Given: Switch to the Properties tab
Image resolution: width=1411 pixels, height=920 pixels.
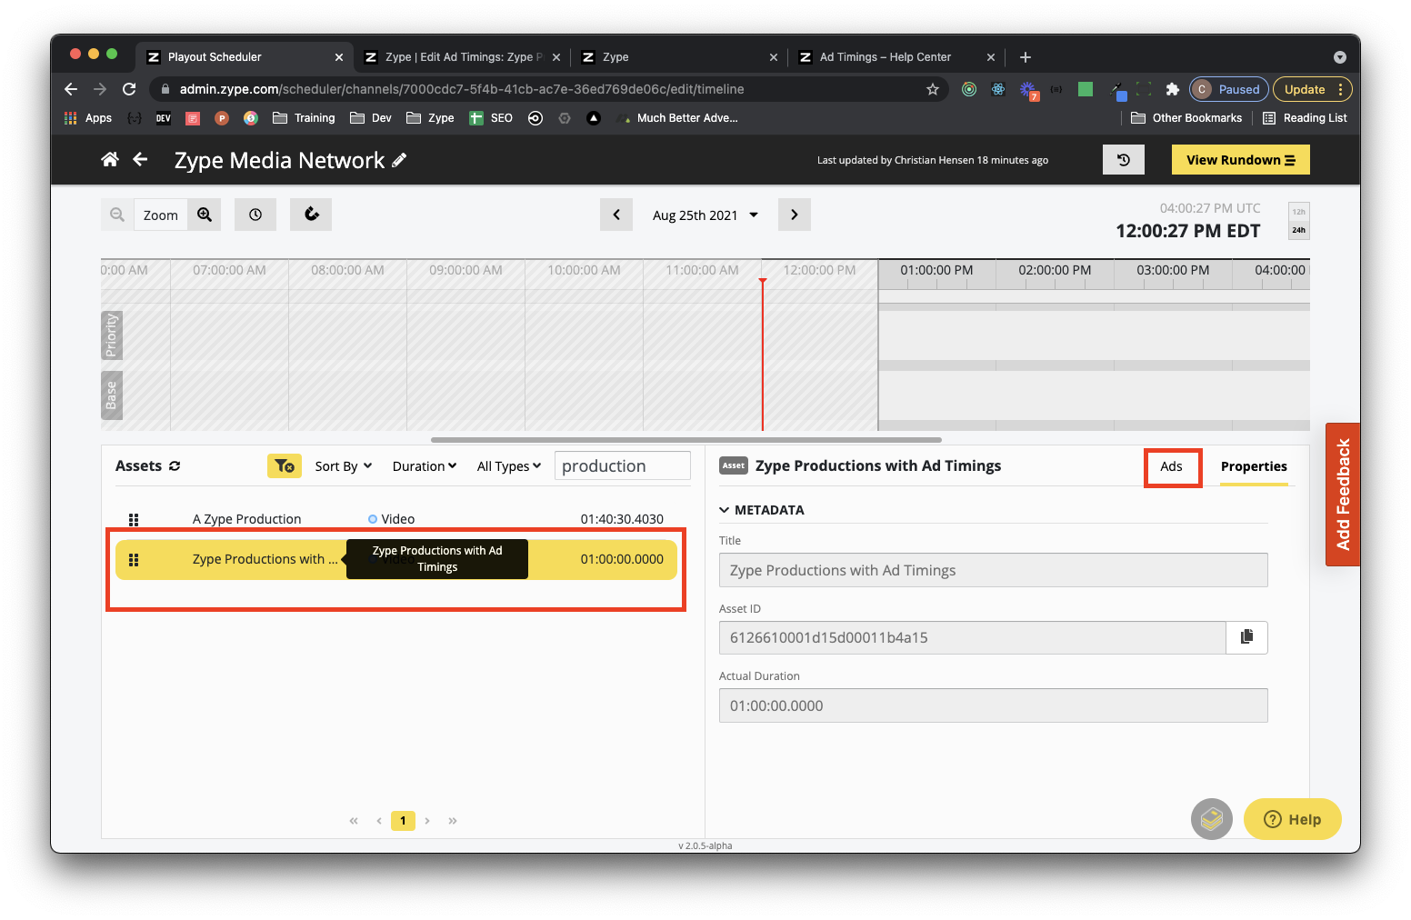Looking at the screenshot, I should [x=1254, y=466].
